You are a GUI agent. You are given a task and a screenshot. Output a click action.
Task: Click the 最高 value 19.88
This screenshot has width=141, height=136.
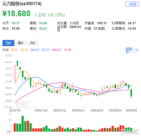click(43, 23)
